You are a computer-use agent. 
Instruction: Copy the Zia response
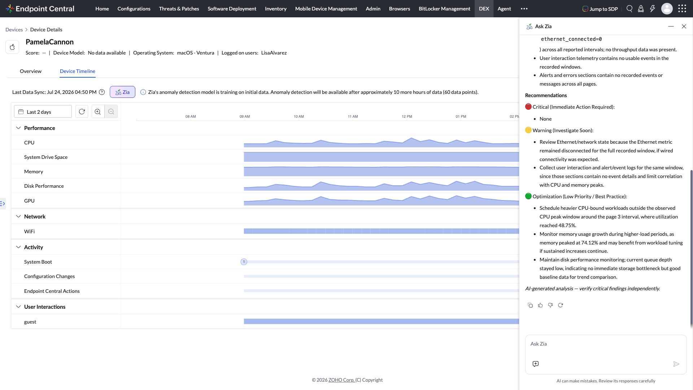coord(530,305)
